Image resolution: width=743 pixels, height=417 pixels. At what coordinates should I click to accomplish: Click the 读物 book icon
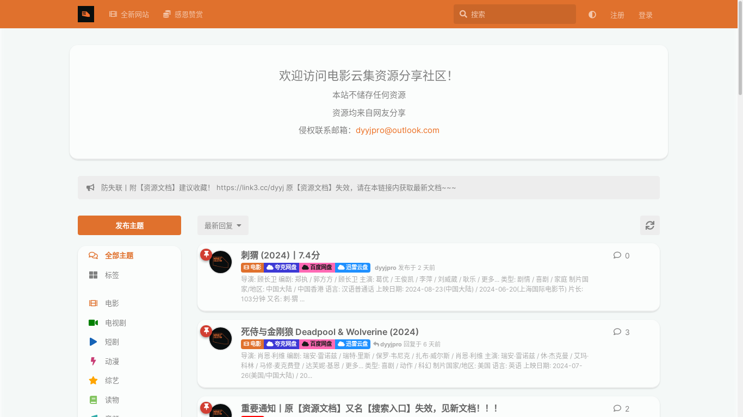pyautogui.click(x=93, y=400)
